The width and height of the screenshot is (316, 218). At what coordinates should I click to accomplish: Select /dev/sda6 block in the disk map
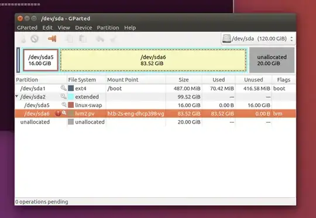[x=153, y=60]
